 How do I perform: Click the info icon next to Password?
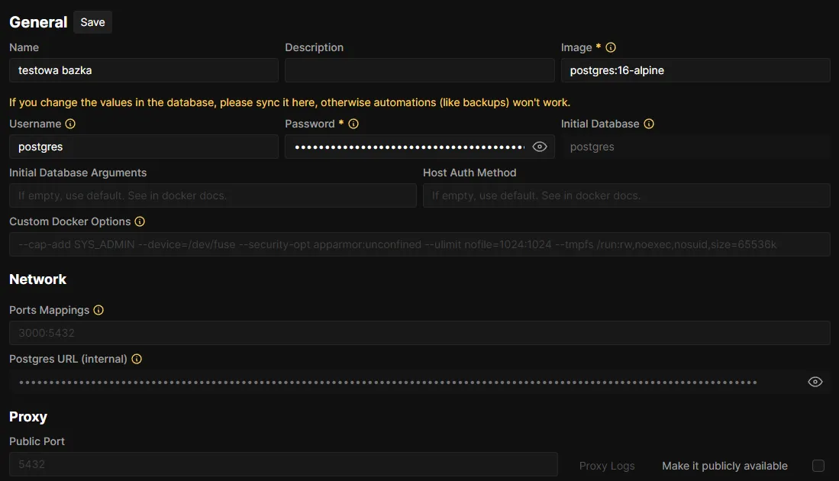(353, 124)
